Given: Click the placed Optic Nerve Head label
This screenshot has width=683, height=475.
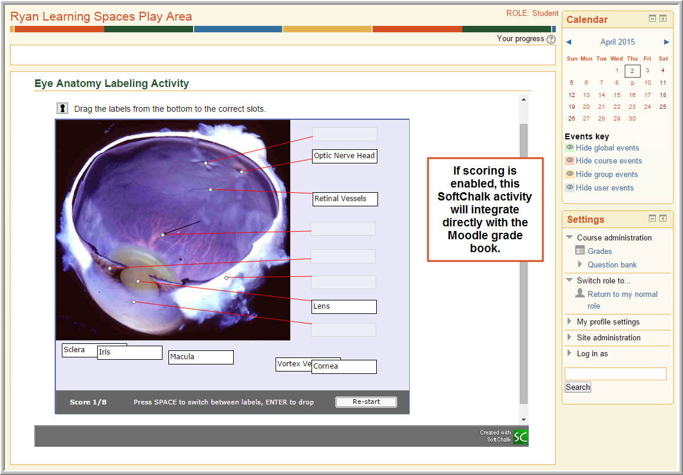Looking at the screenshot, I should (x=344, y=156).
